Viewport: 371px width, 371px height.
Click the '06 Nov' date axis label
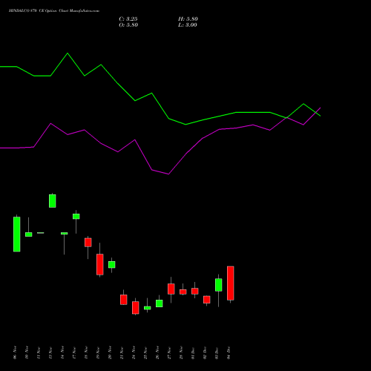click(x=15, y=352)
